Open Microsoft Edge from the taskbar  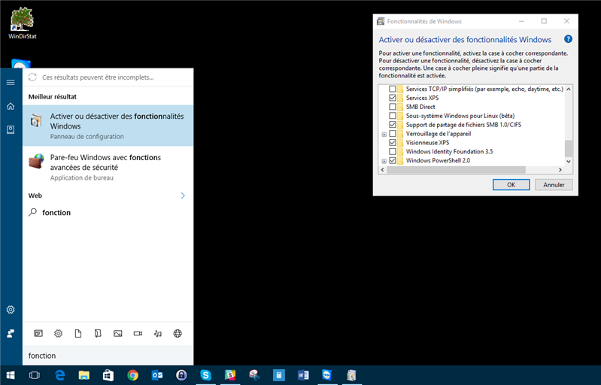point(59,375)
